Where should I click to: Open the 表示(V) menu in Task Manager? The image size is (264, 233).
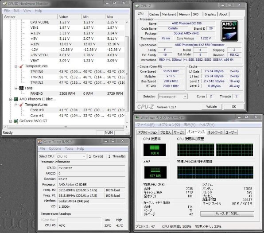[x=190, y=125]
